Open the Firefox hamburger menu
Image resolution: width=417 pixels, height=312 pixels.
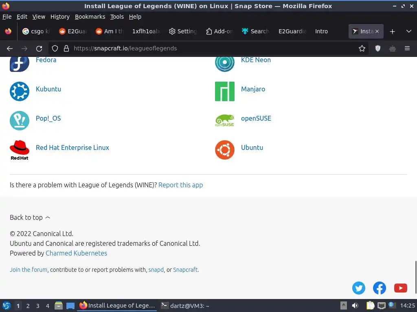click(407, 48)
